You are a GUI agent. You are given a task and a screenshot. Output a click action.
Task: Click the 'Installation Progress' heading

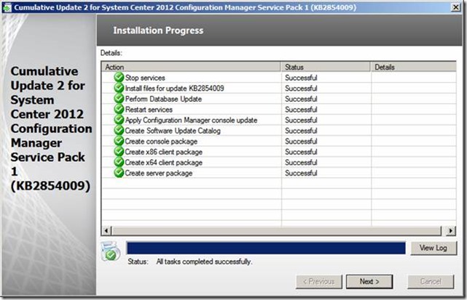(x=158, y=31)
